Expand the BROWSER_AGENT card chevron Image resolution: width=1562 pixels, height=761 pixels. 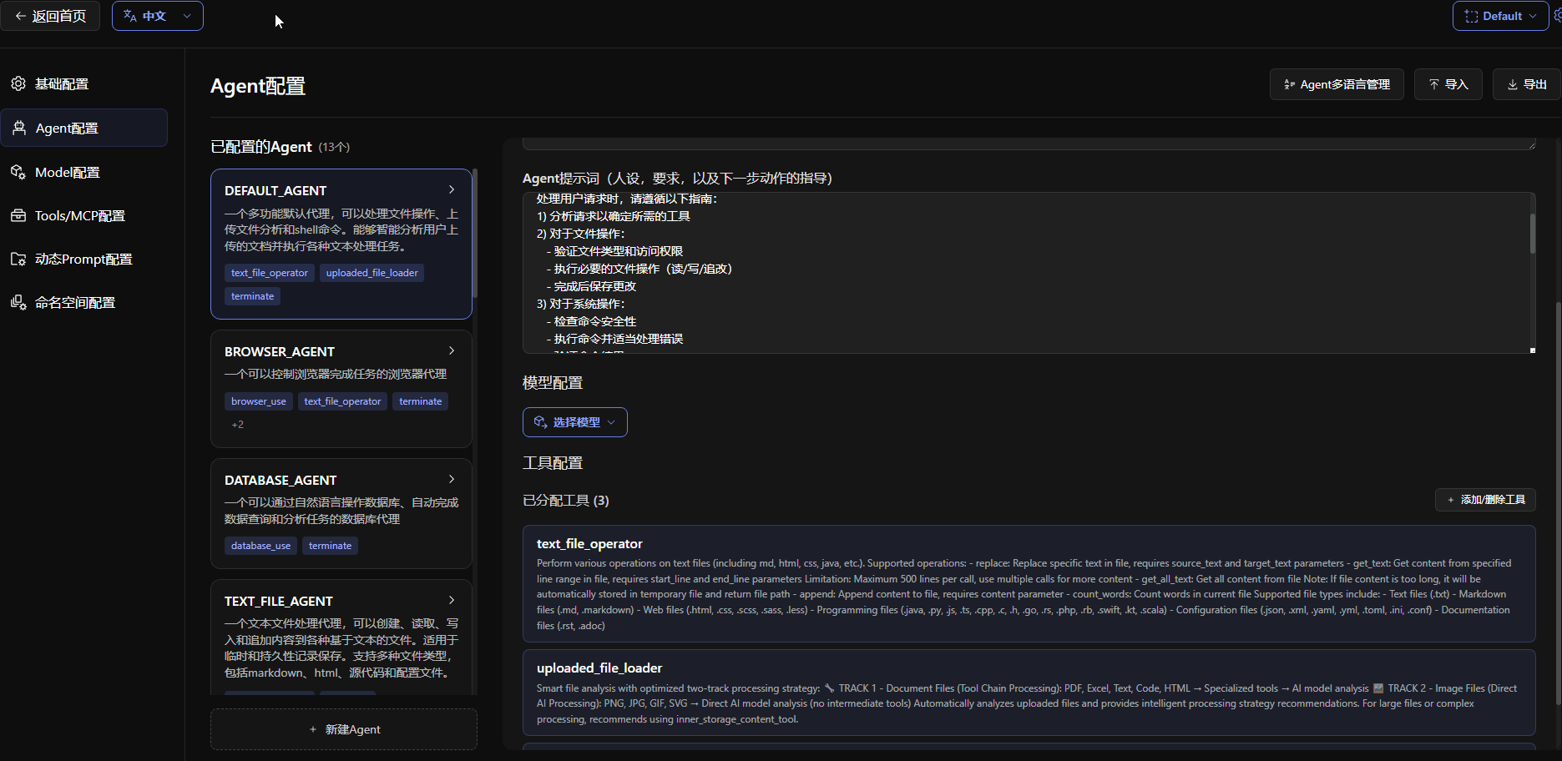click(x=452, y=350)
